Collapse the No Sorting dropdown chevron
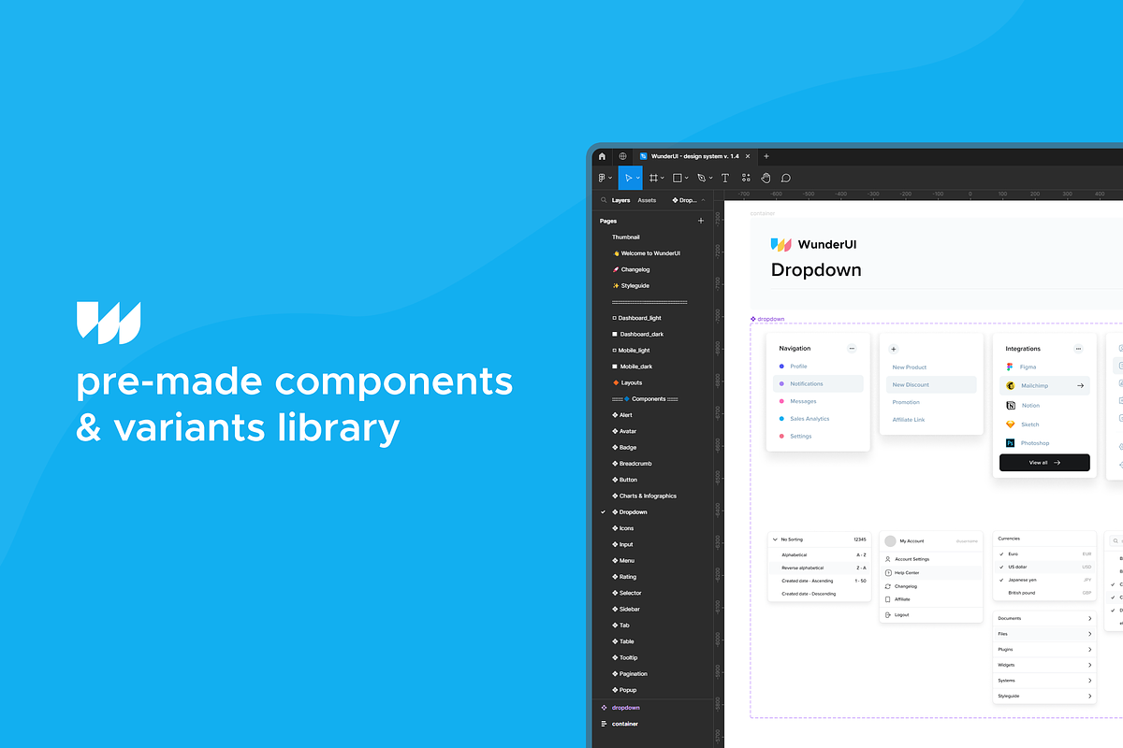Screen dimensions: 1123x748 [x=775, y=539]
